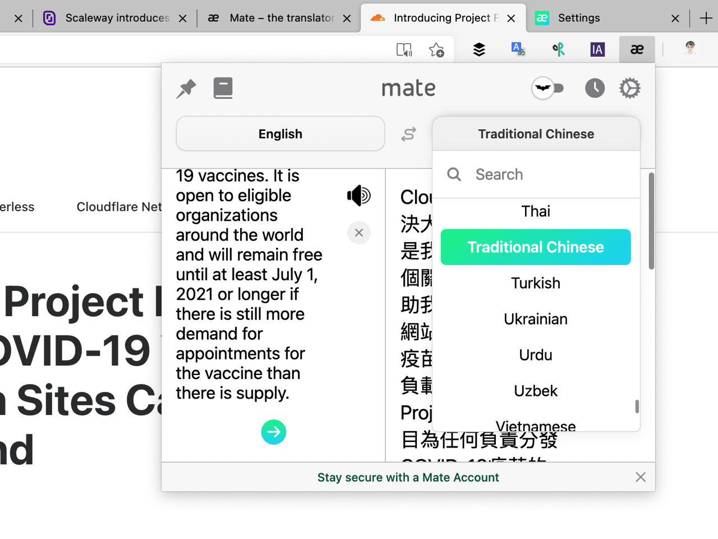
Task: Open the IA extension icon
Action: [597, 49]
